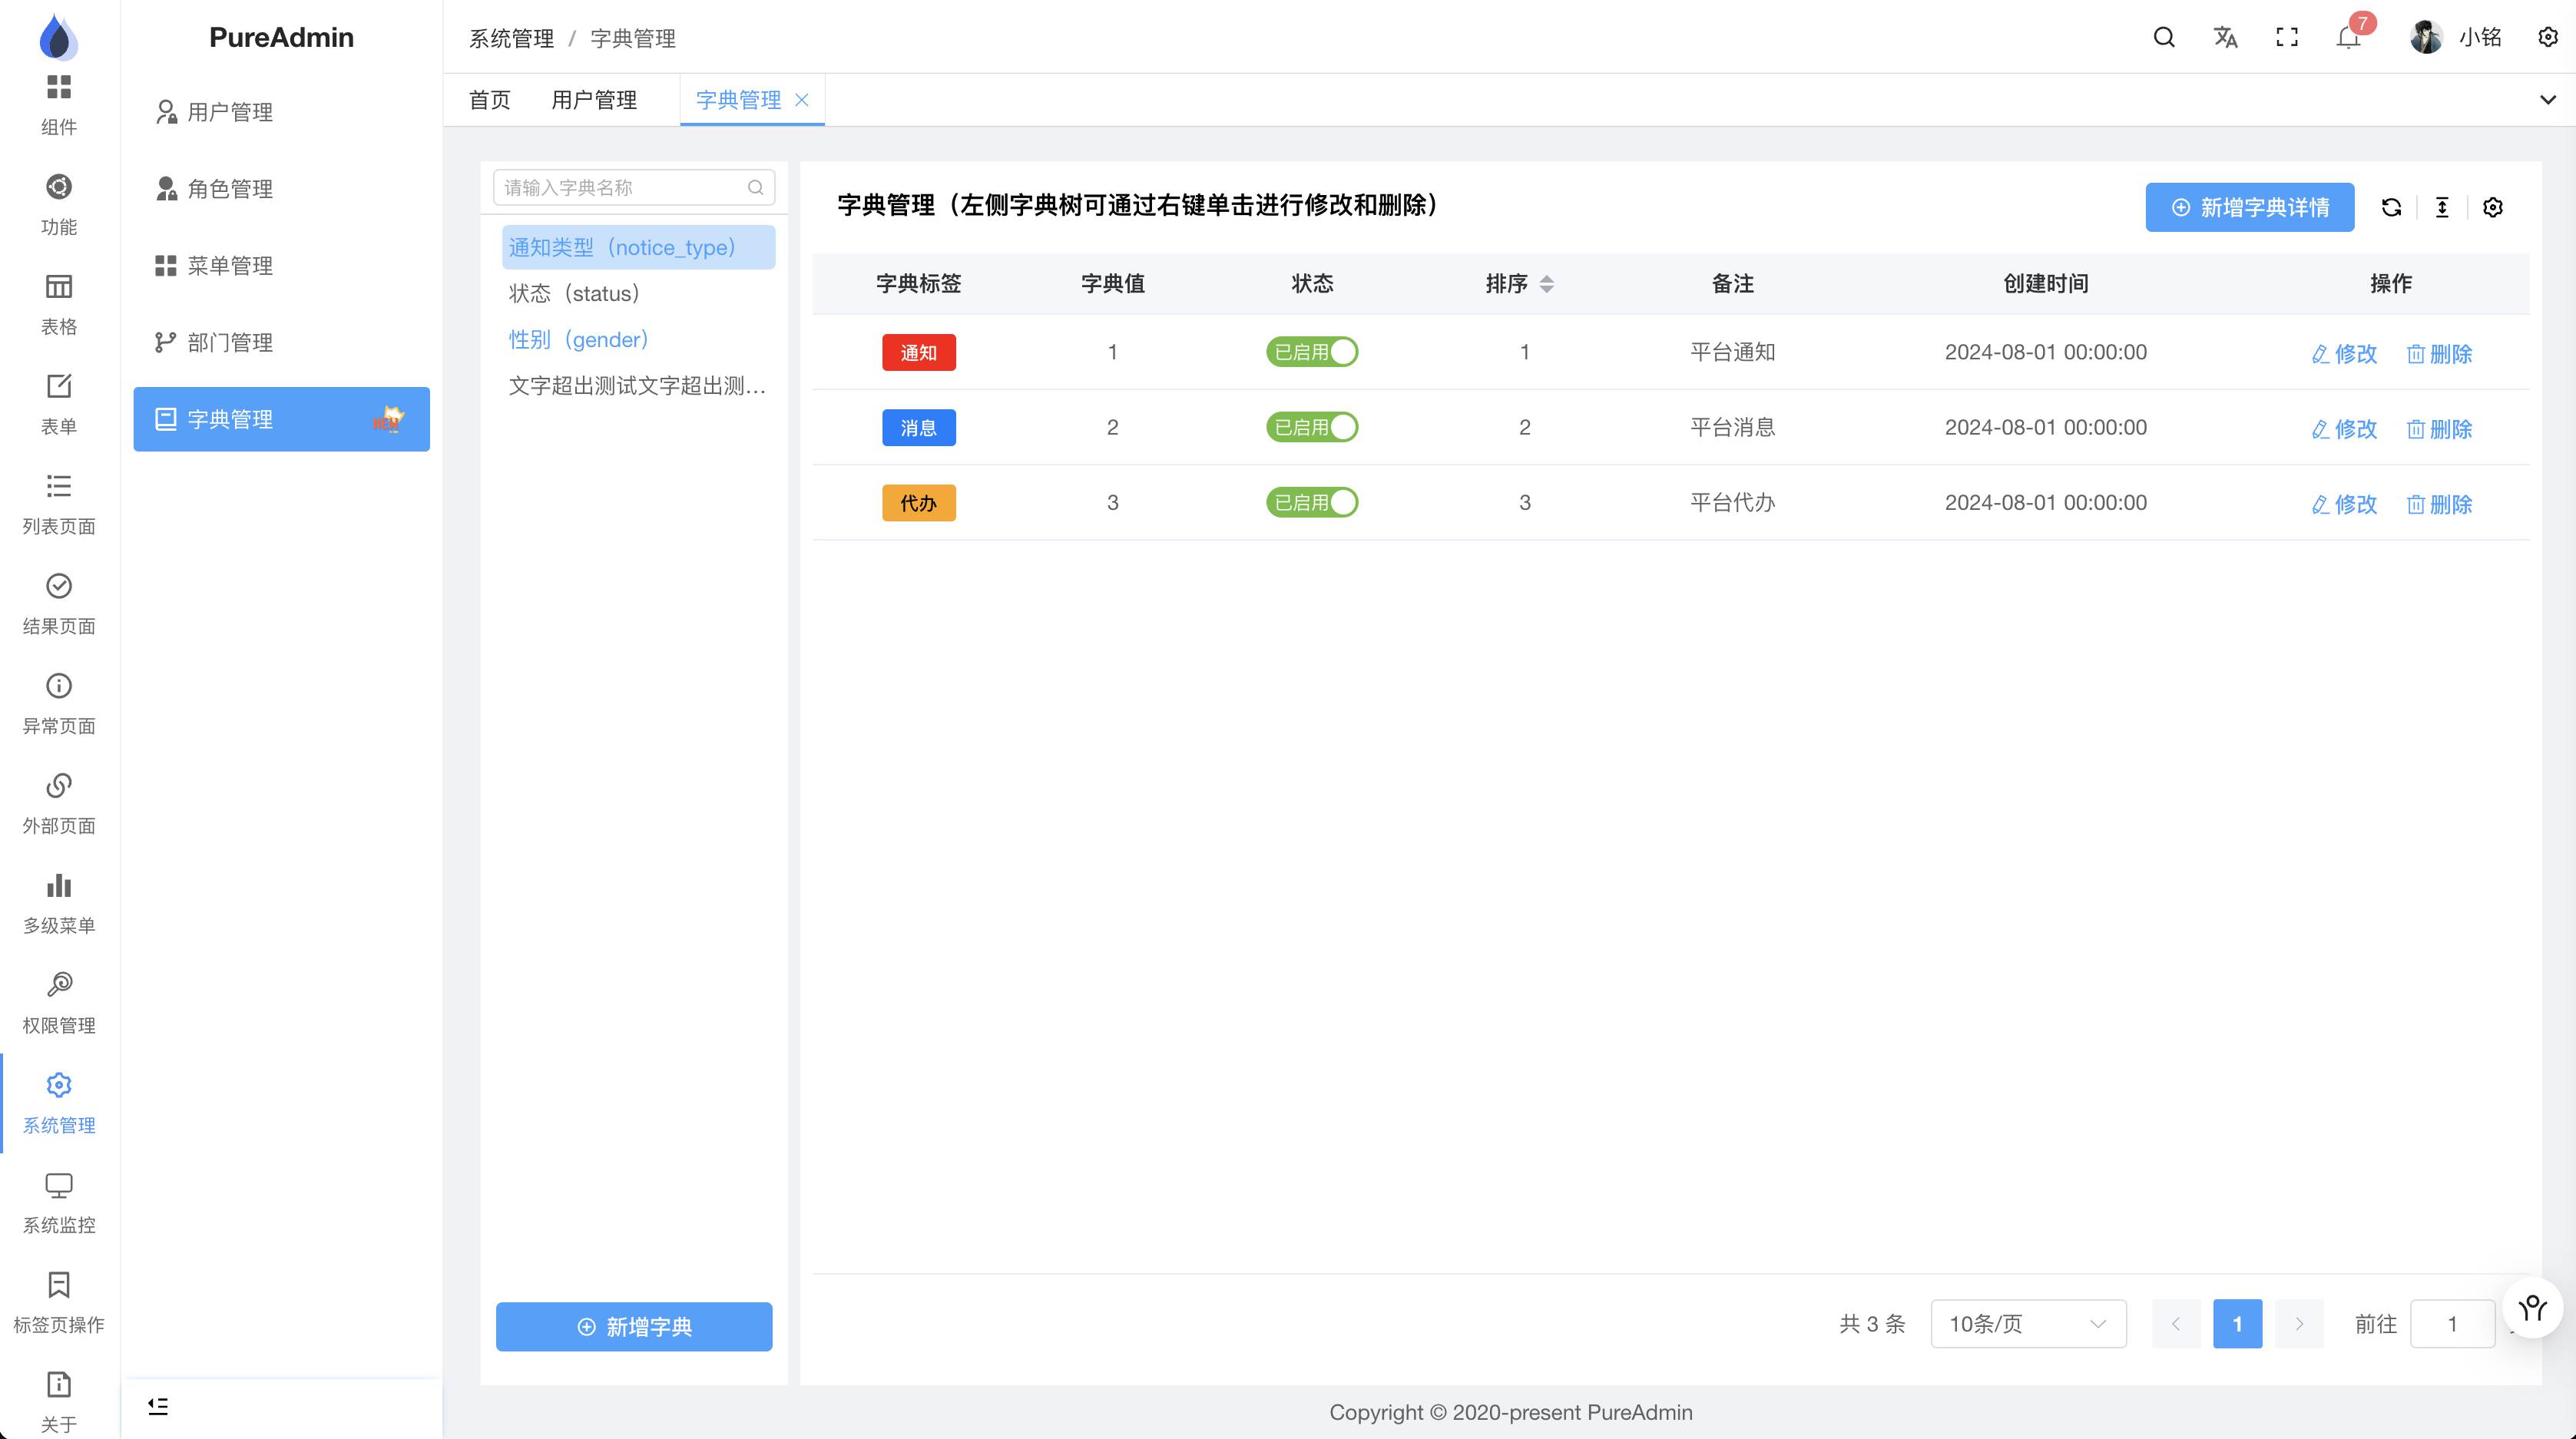The width and height of the screenshot is (2576, 1439).
Task: Toggle status switch for 通知 row
Action: point(1312,352)
